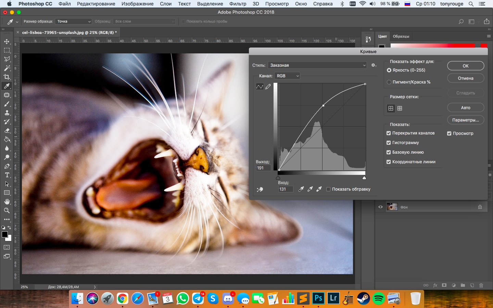
Task: Switch to the Образцы tab
Action: click(x=401, y=36)
